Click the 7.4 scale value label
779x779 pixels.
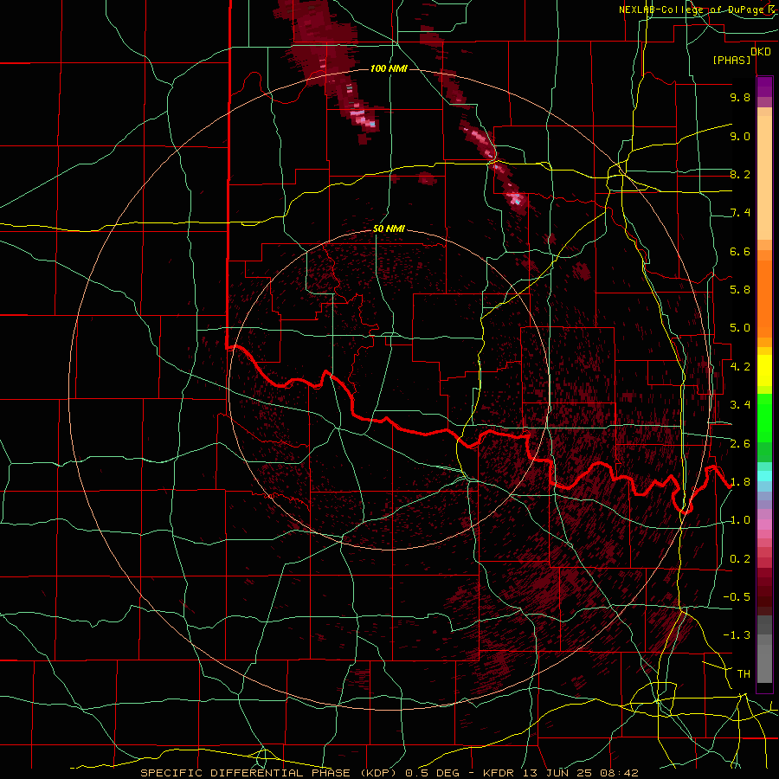tap(740, 213)
